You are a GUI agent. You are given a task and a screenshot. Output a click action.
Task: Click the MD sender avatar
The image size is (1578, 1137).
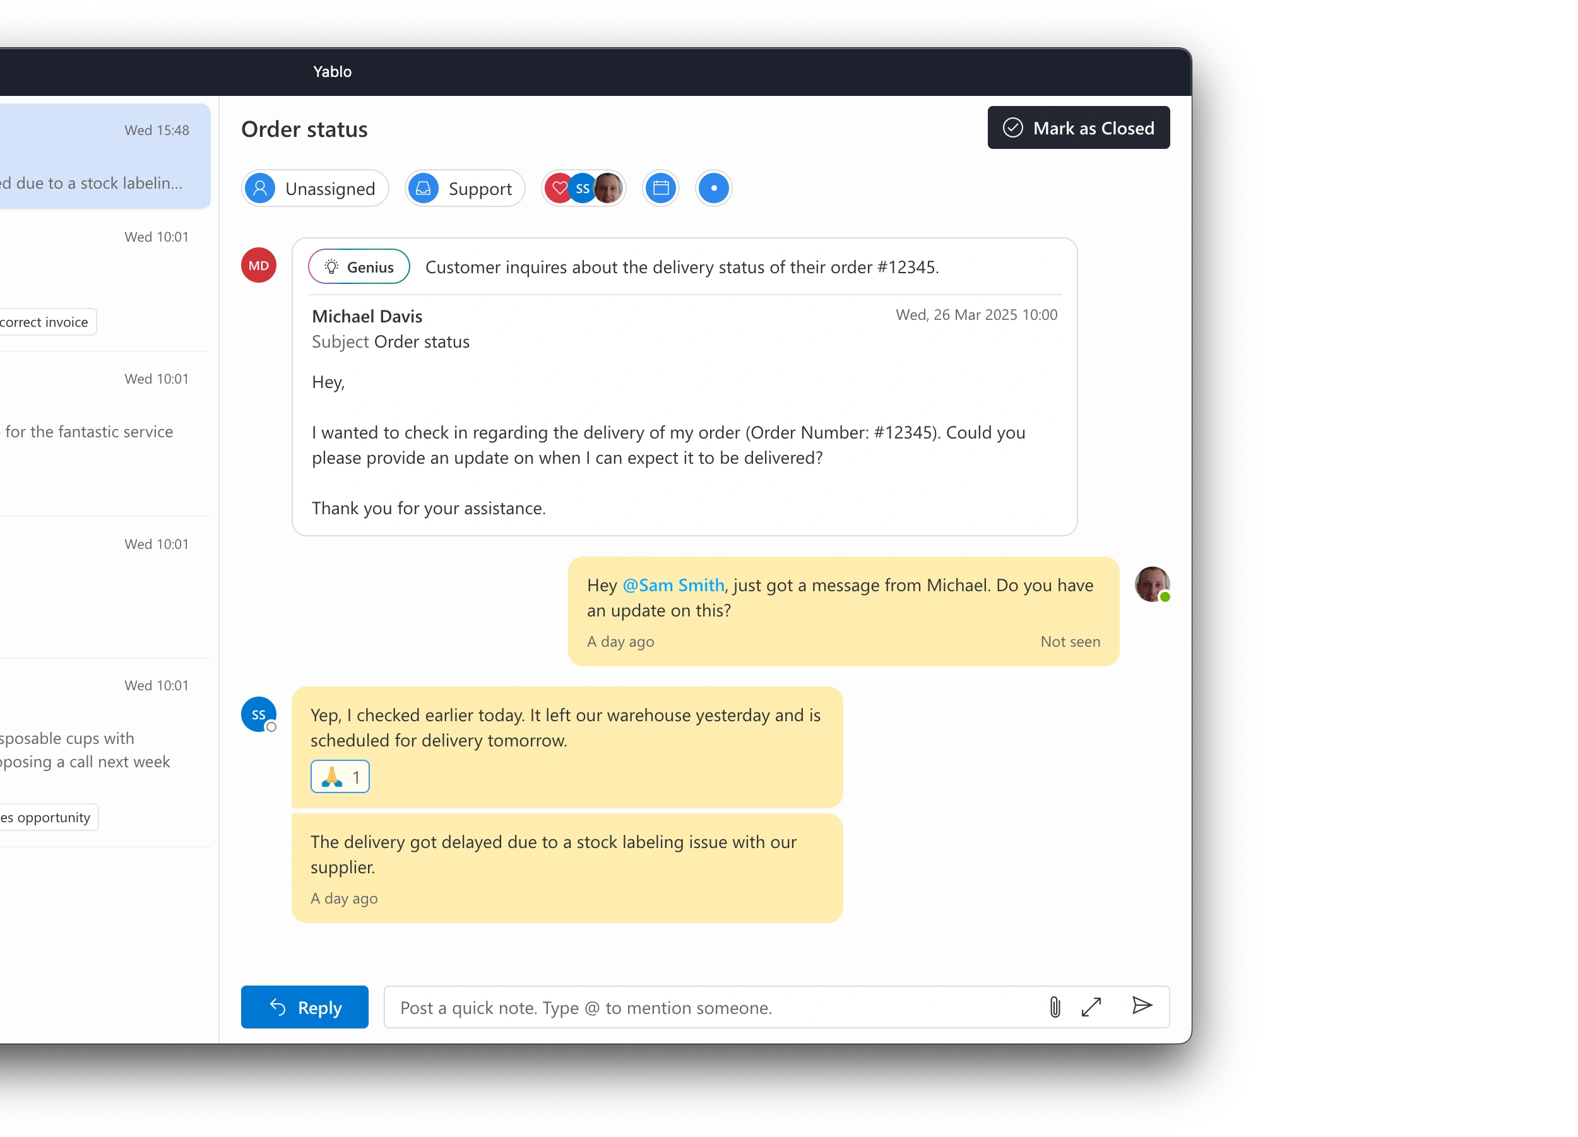pos(259,266)
